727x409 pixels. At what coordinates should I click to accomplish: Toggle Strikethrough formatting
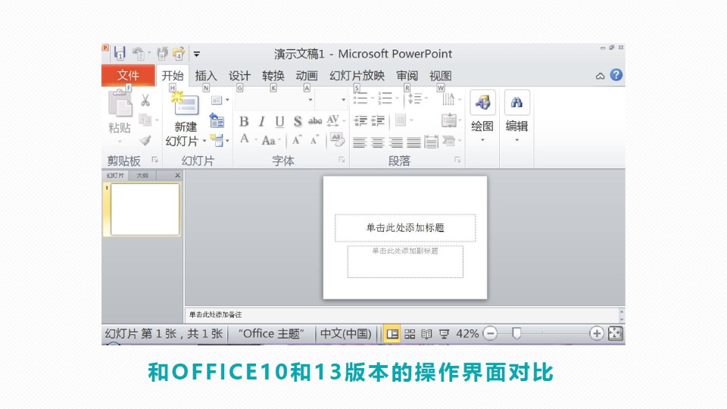pos(315,121)
